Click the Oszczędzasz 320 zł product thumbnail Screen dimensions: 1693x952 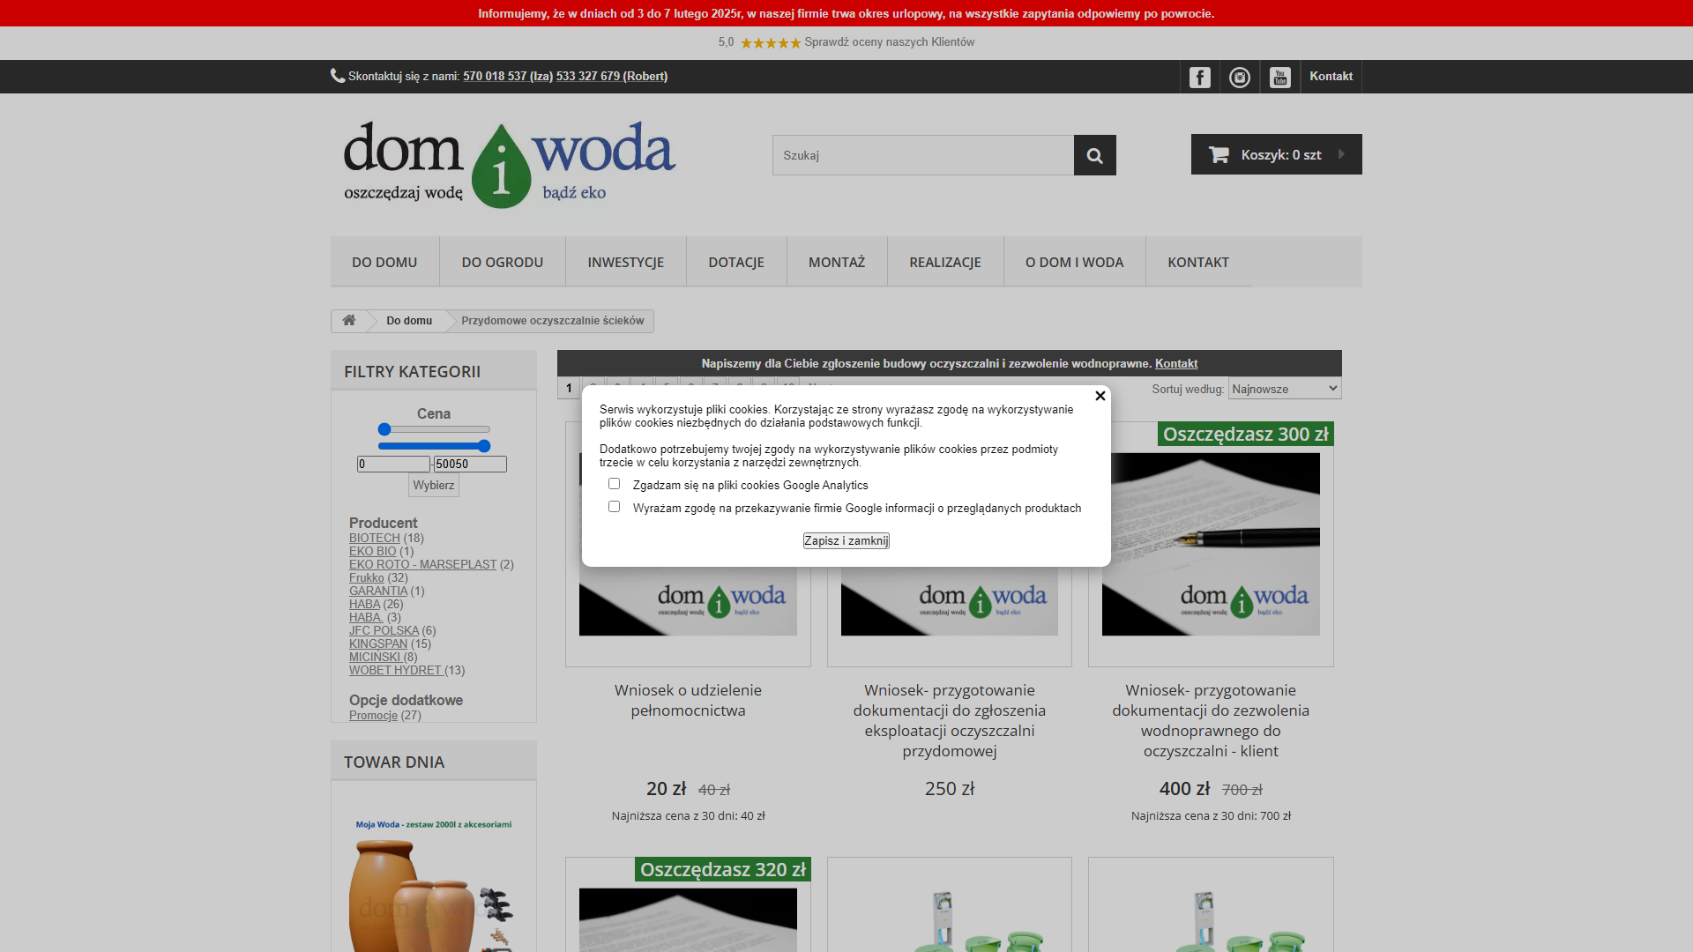point(688,919)
